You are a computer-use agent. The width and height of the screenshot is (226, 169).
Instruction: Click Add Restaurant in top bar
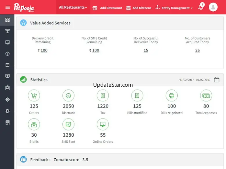tap(107, 8)
